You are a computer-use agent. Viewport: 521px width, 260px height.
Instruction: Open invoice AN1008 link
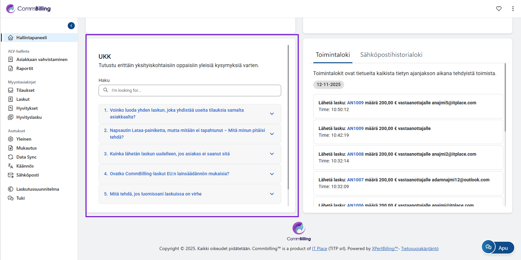(x=355, y=154)
